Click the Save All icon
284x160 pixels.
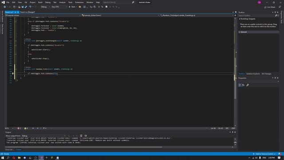(26, 7)
